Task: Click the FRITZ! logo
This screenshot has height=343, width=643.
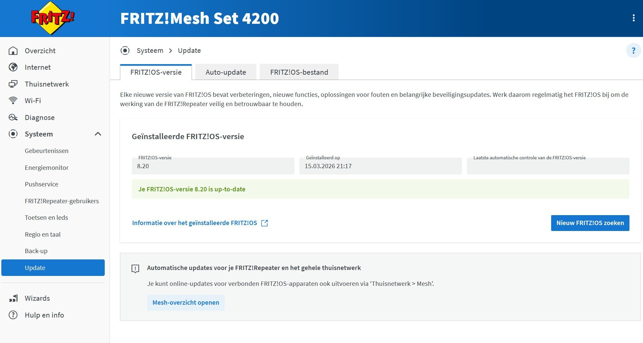Action: [53, 18]
